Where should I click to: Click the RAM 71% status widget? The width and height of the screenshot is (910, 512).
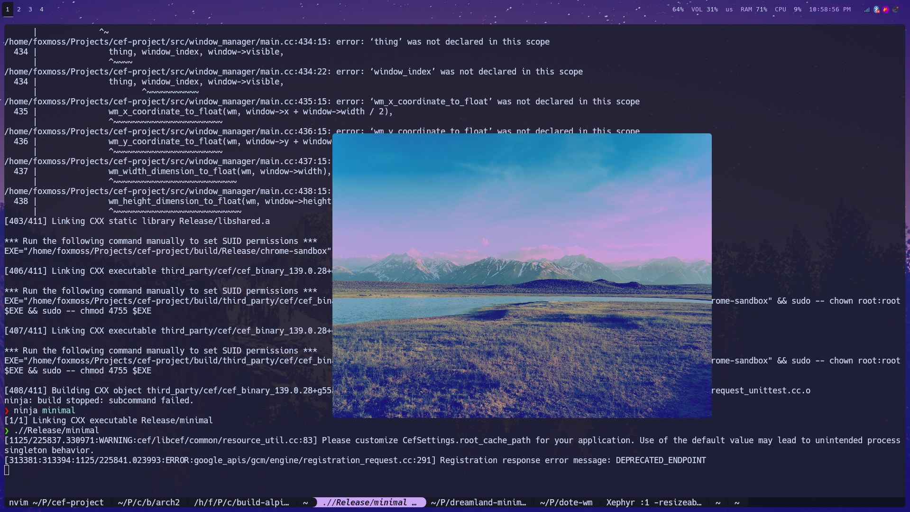[x=754, y=9]
